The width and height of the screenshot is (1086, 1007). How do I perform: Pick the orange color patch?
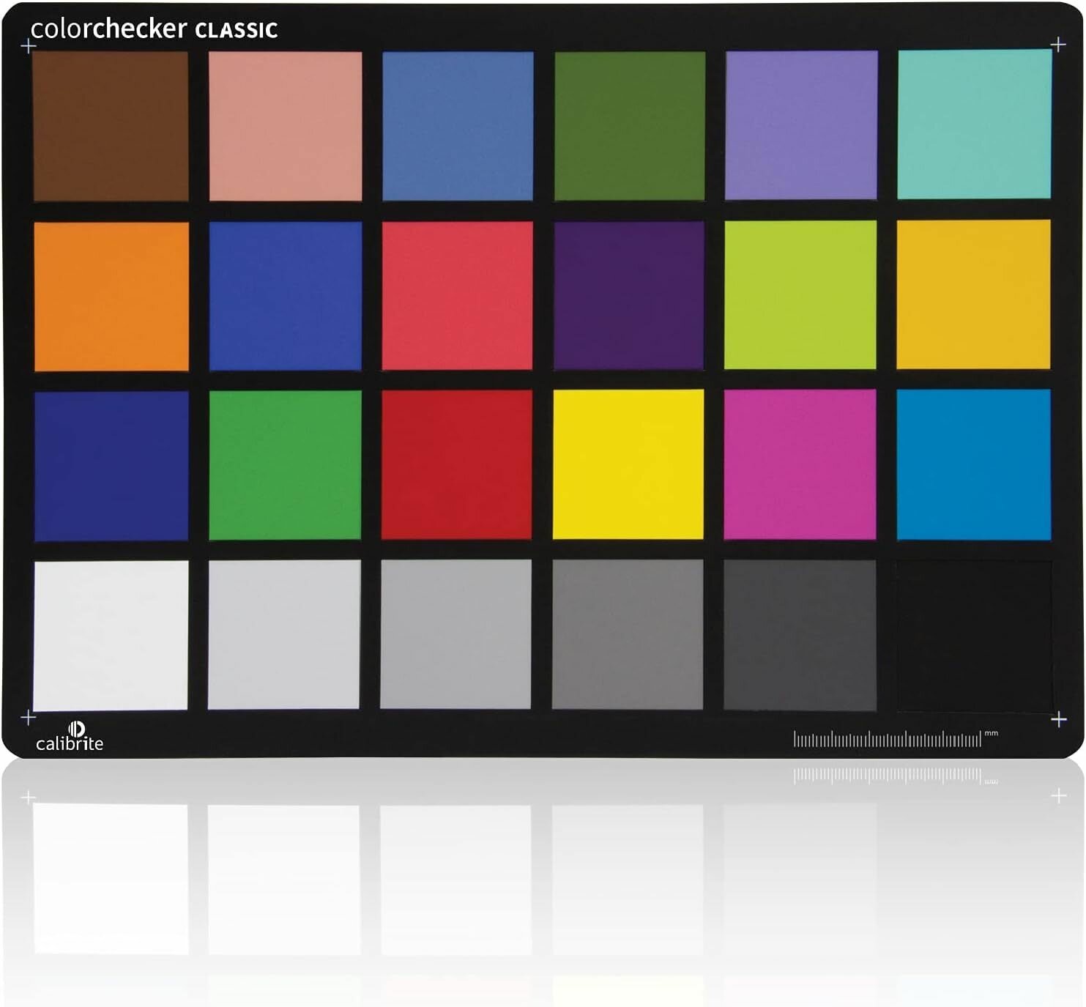111,297
